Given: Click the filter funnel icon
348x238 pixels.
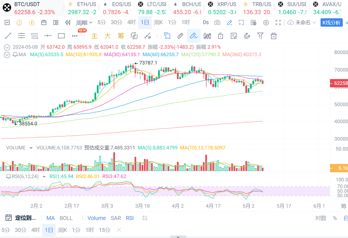Looking at the screenshot, I should click(260, 36).
